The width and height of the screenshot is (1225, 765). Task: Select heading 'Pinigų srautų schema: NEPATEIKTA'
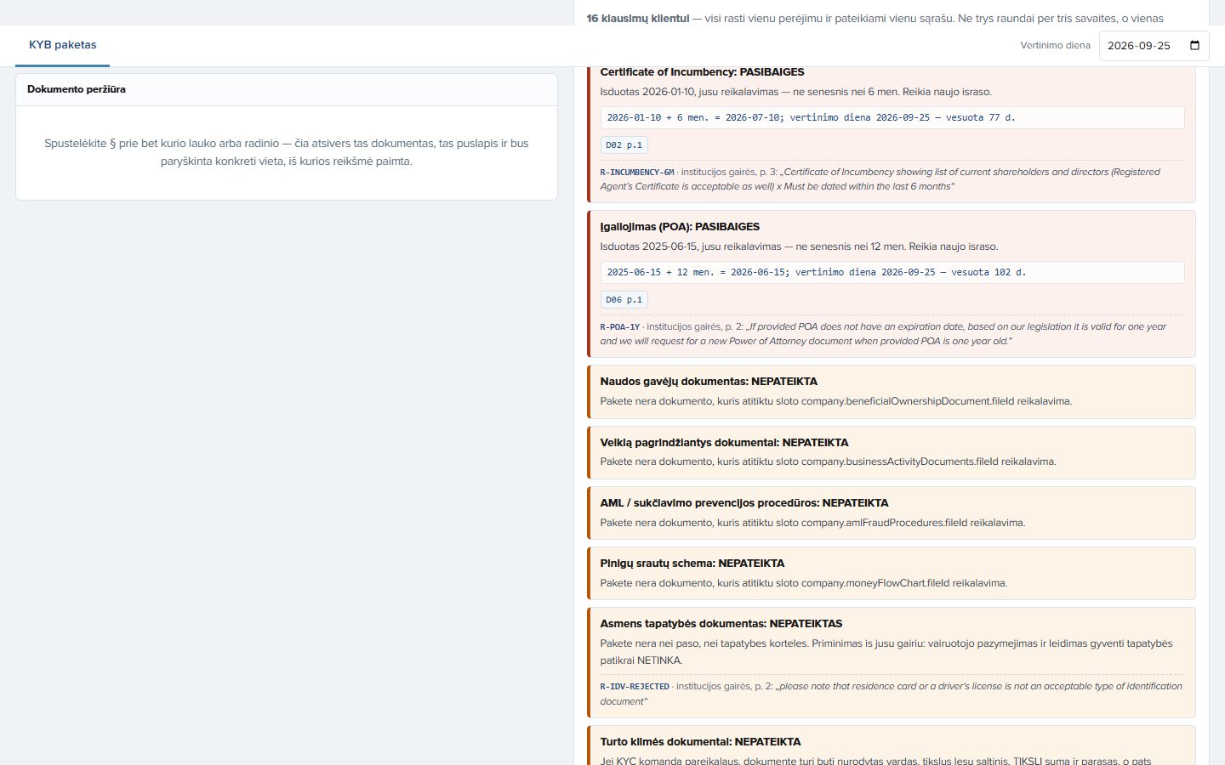(x=692, y=564)
